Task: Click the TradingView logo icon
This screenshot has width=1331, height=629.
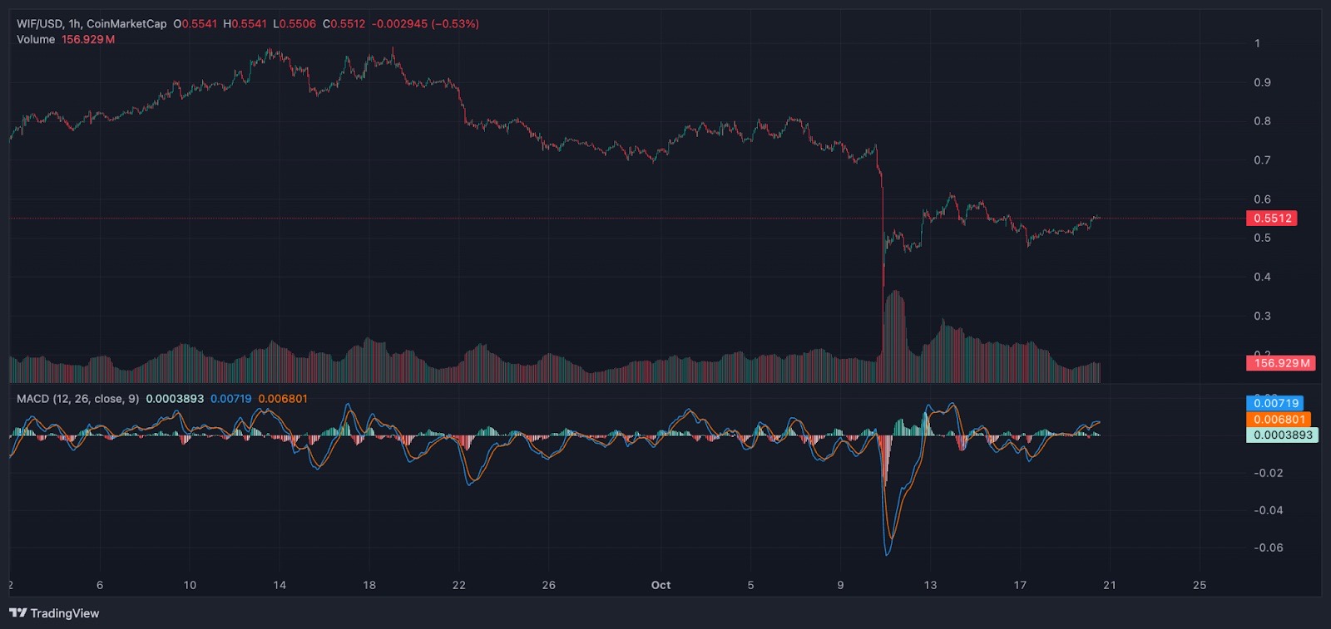Action: (x=17, y=613)
